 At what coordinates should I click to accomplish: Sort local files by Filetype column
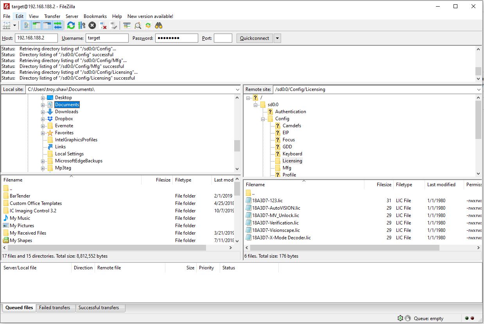[192, 180]
